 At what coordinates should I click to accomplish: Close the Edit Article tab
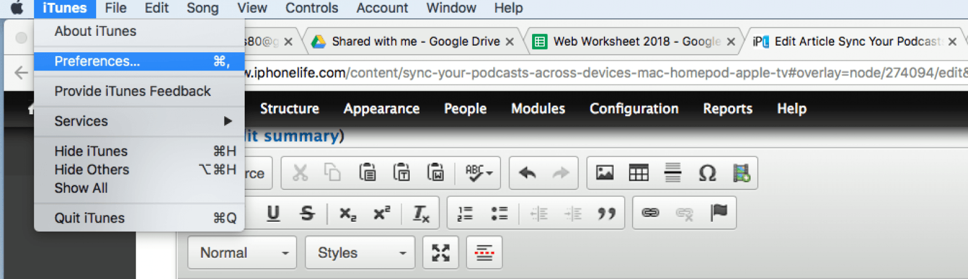(x=953, y=42)
